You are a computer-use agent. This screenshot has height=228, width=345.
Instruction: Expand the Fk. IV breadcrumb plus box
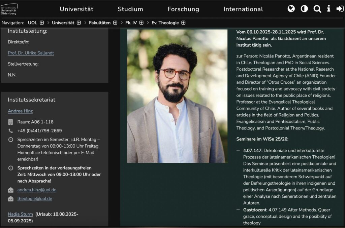[142, 23]
